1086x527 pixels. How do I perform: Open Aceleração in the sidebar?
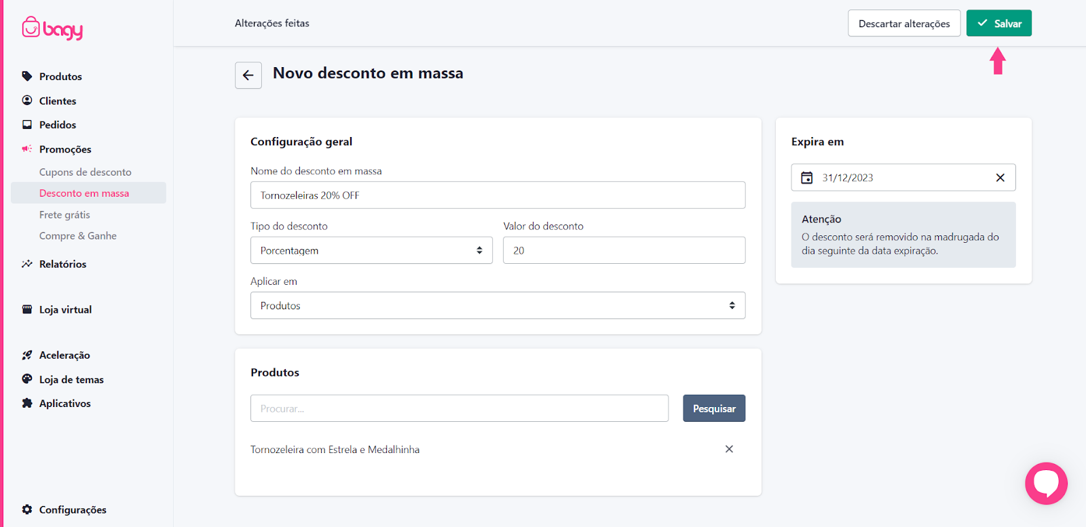(x=64, y=355)
